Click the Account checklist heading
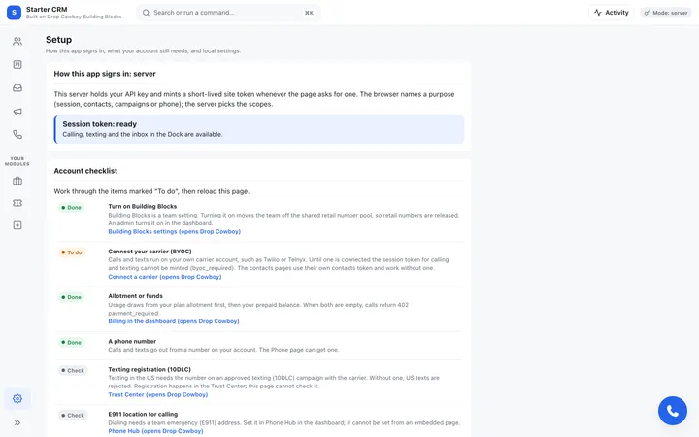Viewport: 699px width, 437px height. click(x=85, y=171)
